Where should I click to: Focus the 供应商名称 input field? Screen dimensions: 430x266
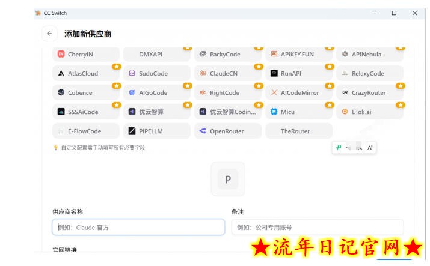point(138,227)
